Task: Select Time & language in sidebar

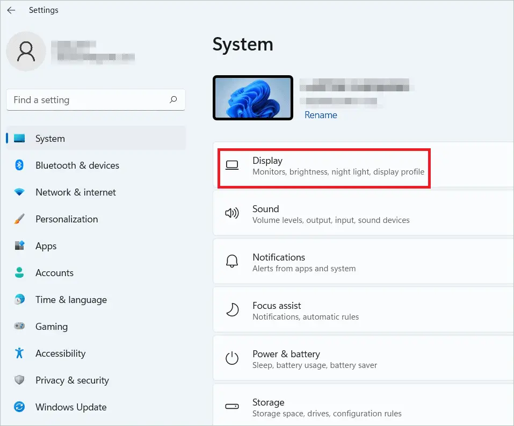Action: 71,300
